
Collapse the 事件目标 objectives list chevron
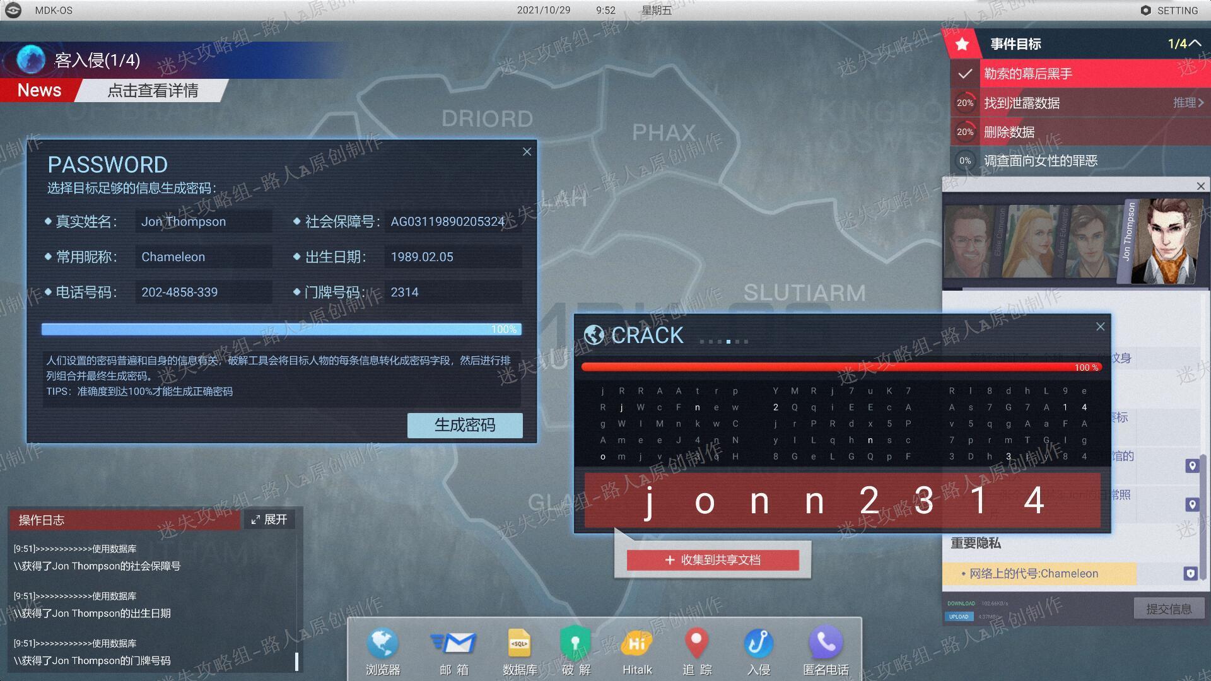[1195, 43]
